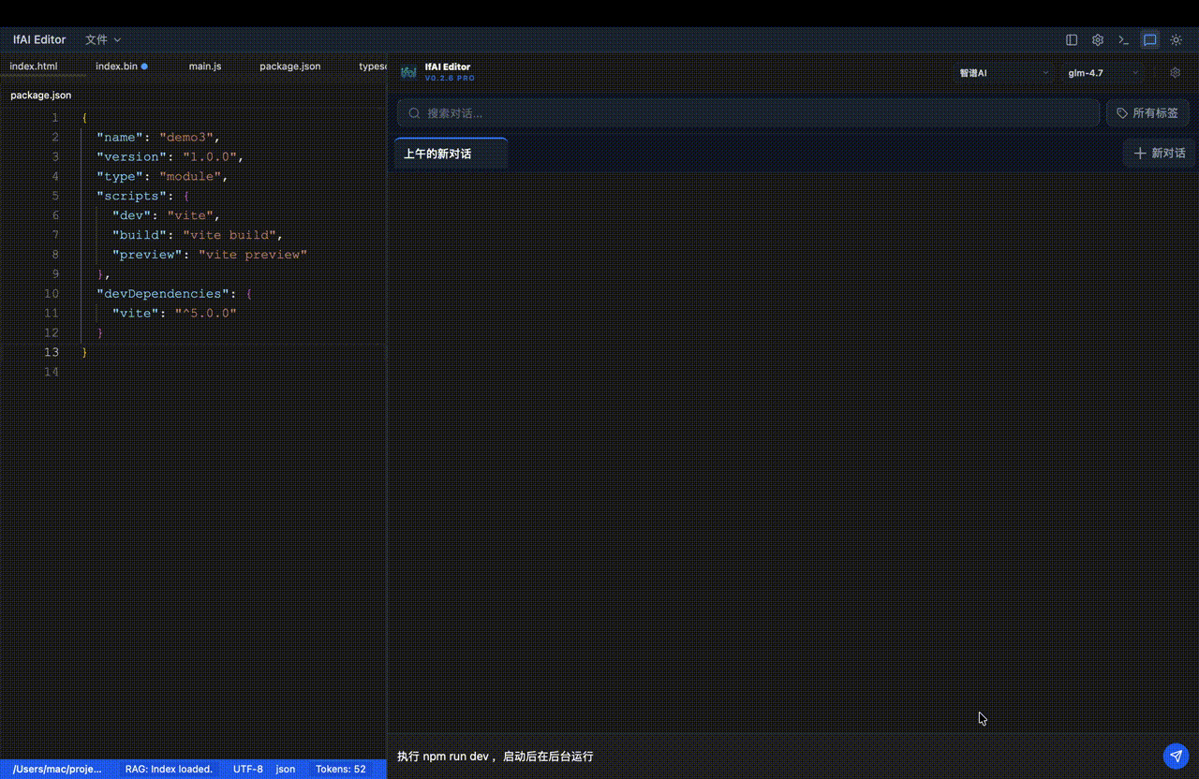Toggle the AI chat panel icon
1199x779 pixels.
point(1149,40)
